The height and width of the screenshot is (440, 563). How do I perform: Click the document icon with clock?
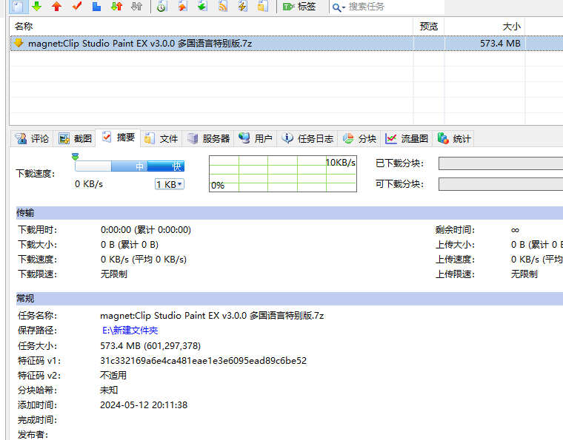[x=162, y=6]
